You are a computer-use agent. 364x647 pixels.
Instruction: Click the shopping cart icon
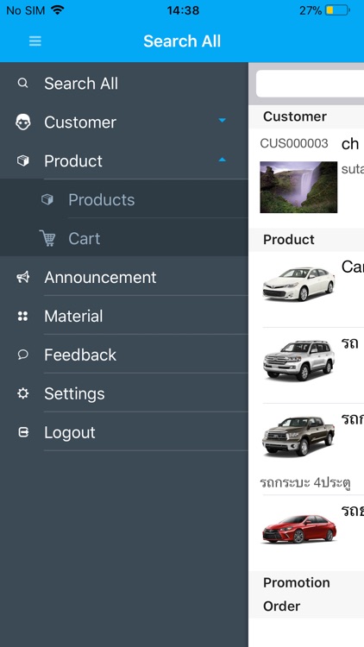point(47,238)
